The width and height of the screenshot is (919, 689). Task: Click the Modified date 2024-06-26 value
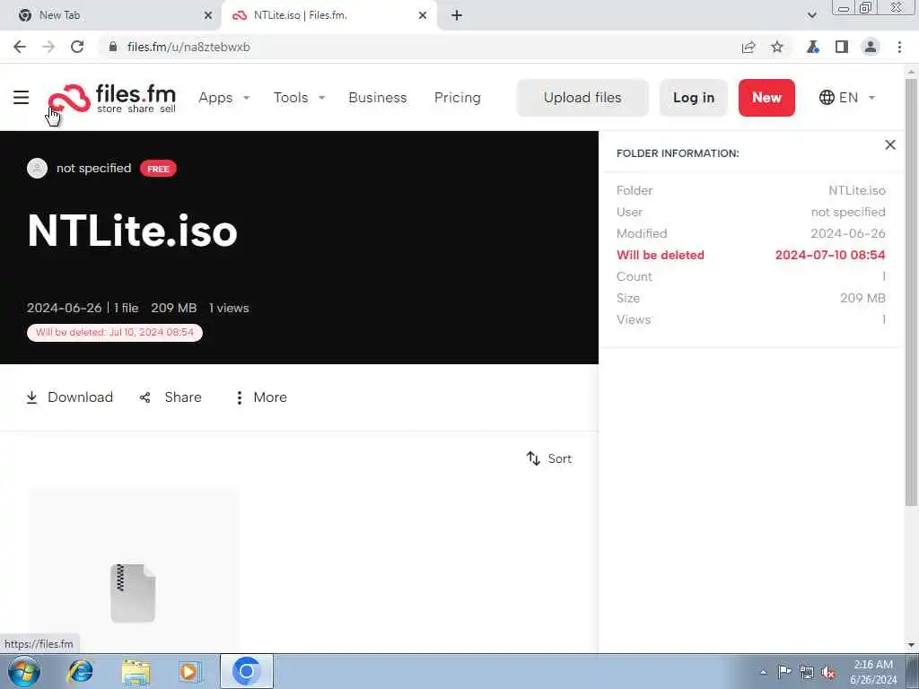click(847, 233)
